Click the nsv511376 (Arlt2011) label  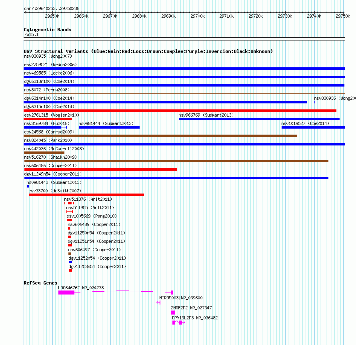pyautogui.click(x=88, y=199)
